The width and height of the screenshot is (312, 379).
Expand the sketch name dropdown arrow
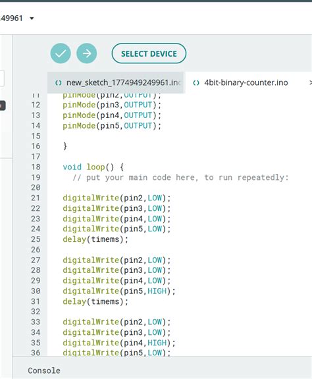click(x=32, y=18)
